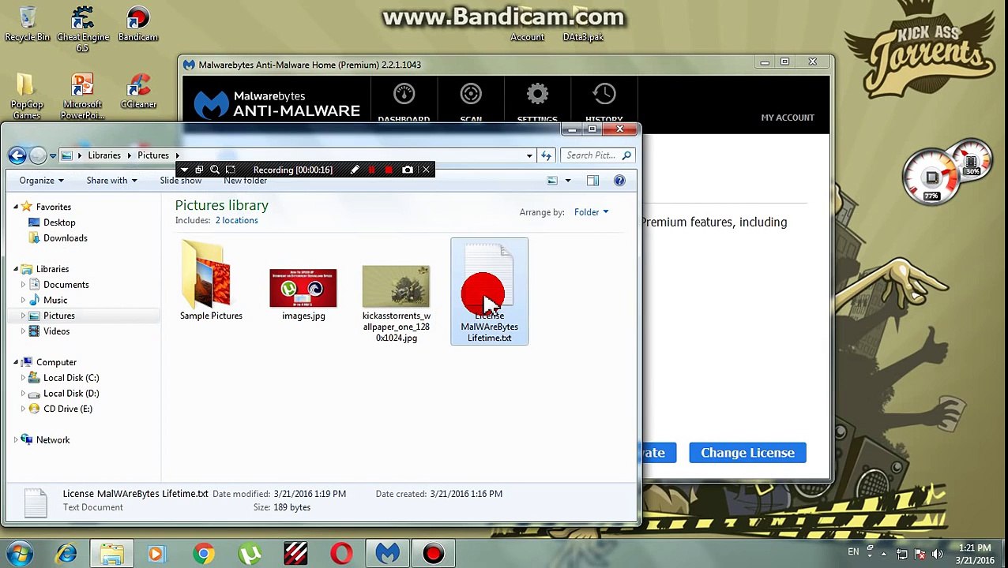The image size is (1008, 568).
Task: Toggle the preview pane button
Action: 592,181
